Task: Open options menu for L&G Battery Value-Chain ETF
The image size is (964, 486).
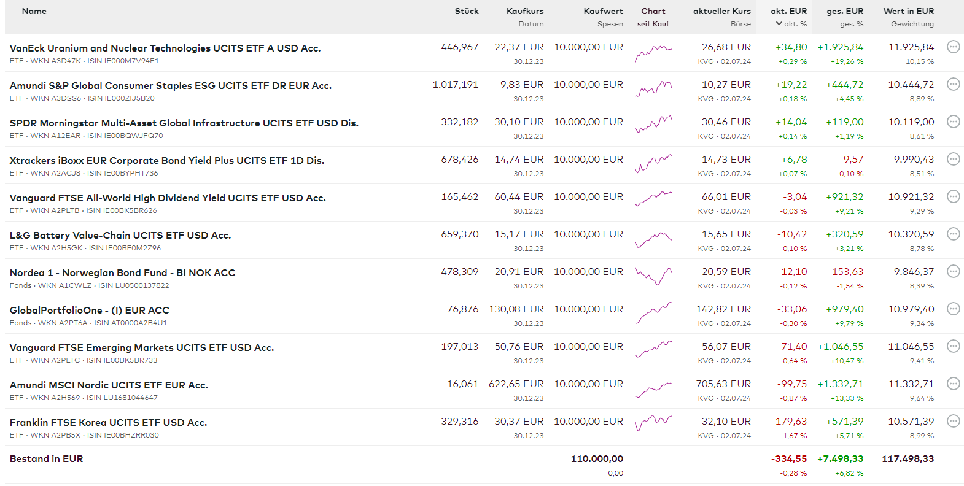Action: pos(953,234)
